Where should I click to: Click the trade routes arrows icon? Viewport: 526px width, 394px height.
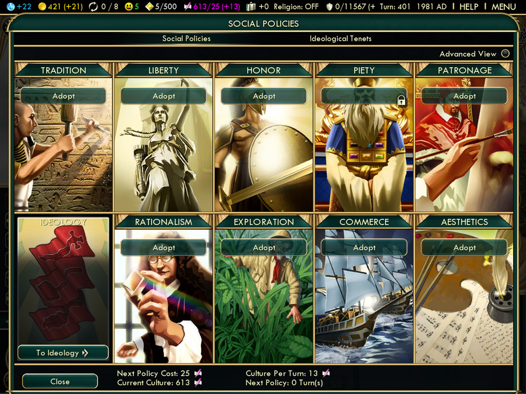[x=94, y=6]
